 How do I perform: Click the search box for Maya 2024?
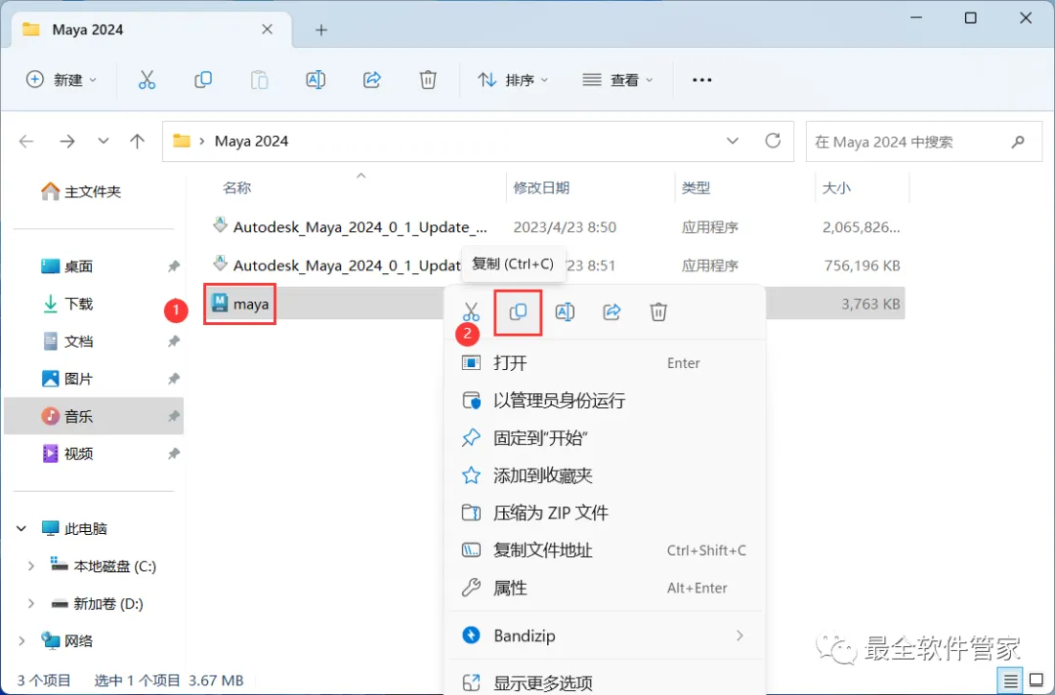pos(924,142)
